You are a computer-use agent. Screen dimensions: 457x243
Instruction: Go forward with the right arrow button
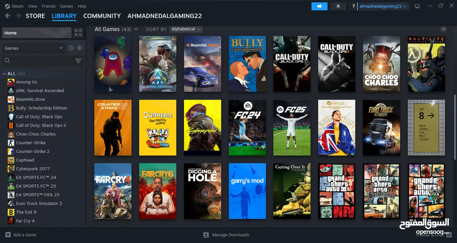click(x=18, y=16)
